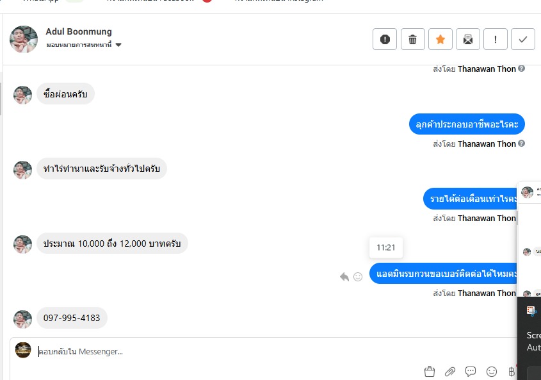Open saved replies speech bubble icon
The height and width of the screenshot is (380, 541).
point(471,372)
